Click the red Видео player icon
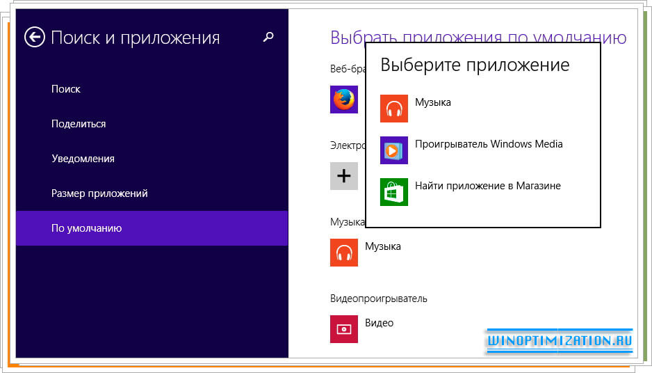The image size is (652, 373). (x=344, y=329)
